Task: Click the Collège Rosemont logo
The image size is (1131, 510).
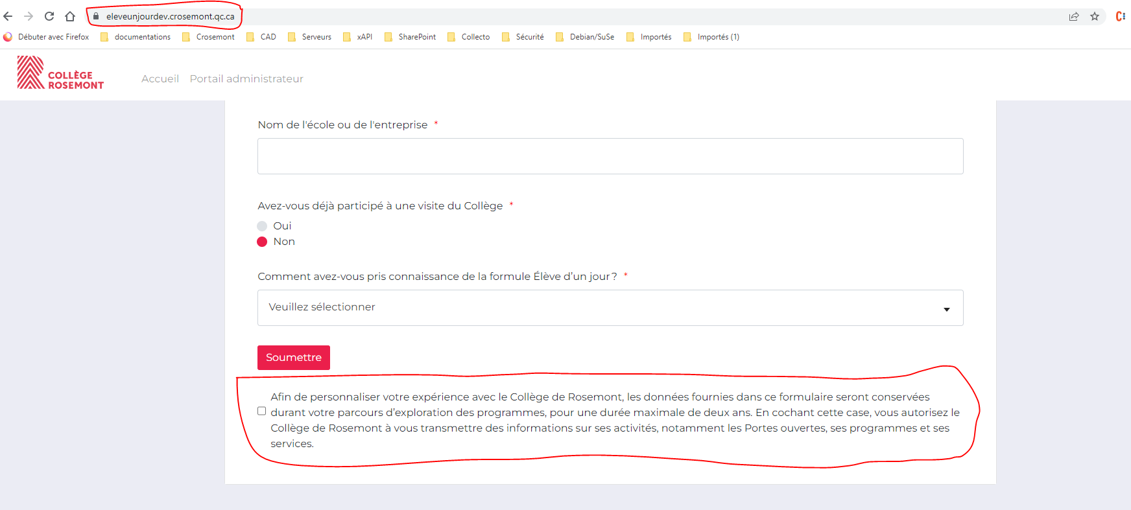Action: click(60, 73)
